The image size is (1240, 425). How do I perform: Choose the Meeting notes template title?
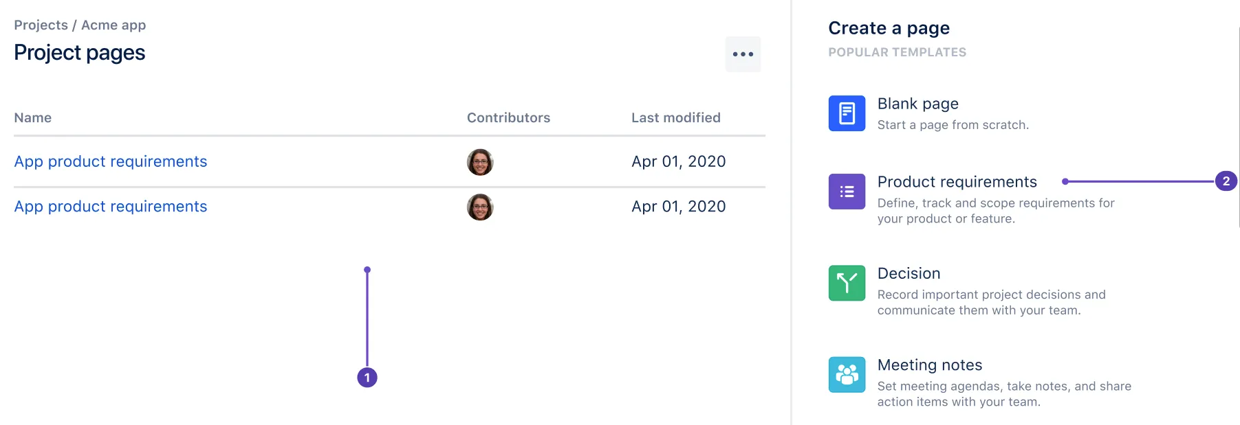pos(930,365)
